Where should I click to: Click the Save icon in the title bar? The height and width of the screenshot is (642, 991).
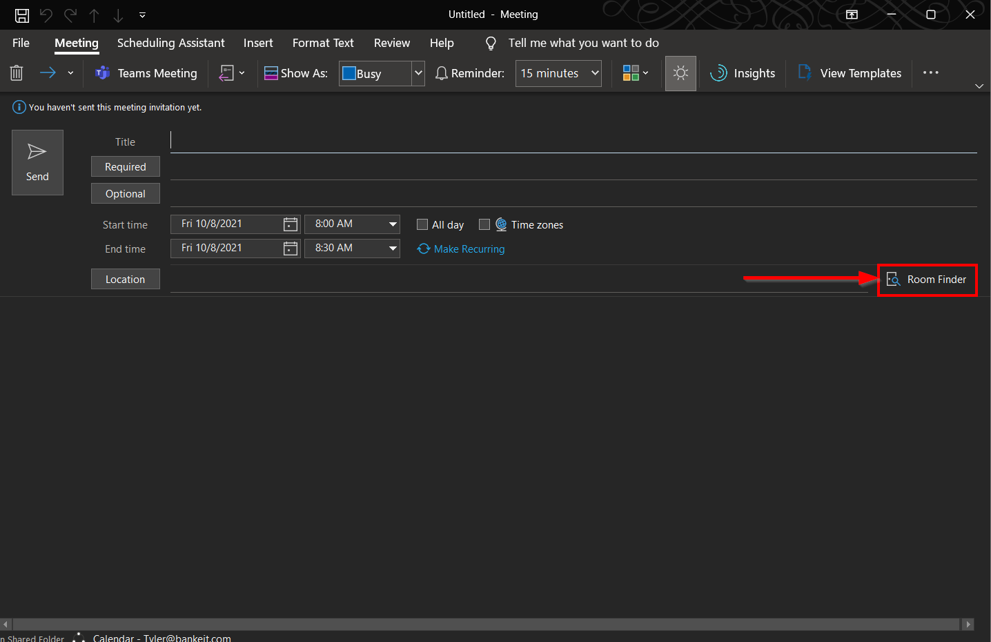(x=21, y=14)
